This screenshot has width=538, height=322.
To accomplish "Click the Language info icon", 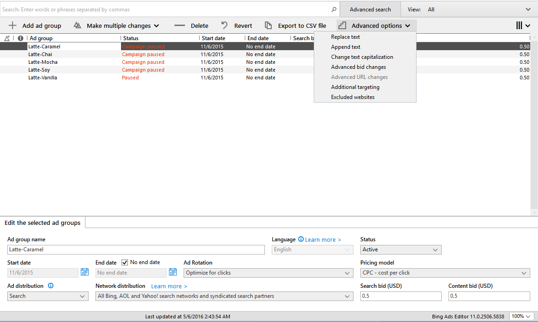I will [301, 239].
